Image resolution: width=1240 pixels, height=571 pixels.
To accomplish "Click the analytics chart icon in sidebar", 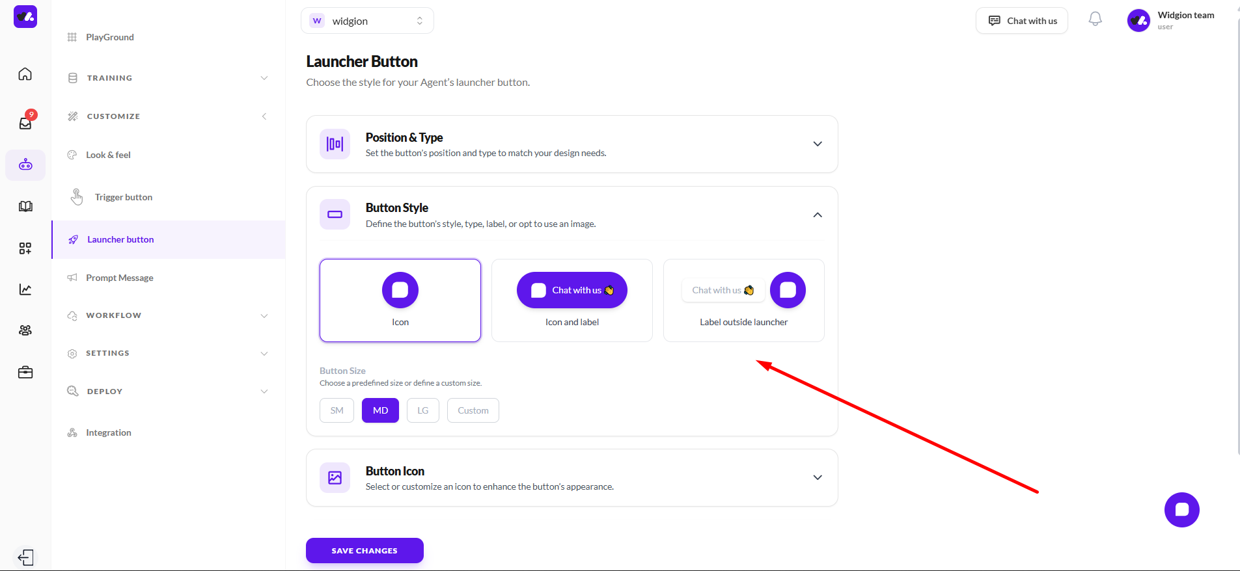I will [x=25, y=289].
